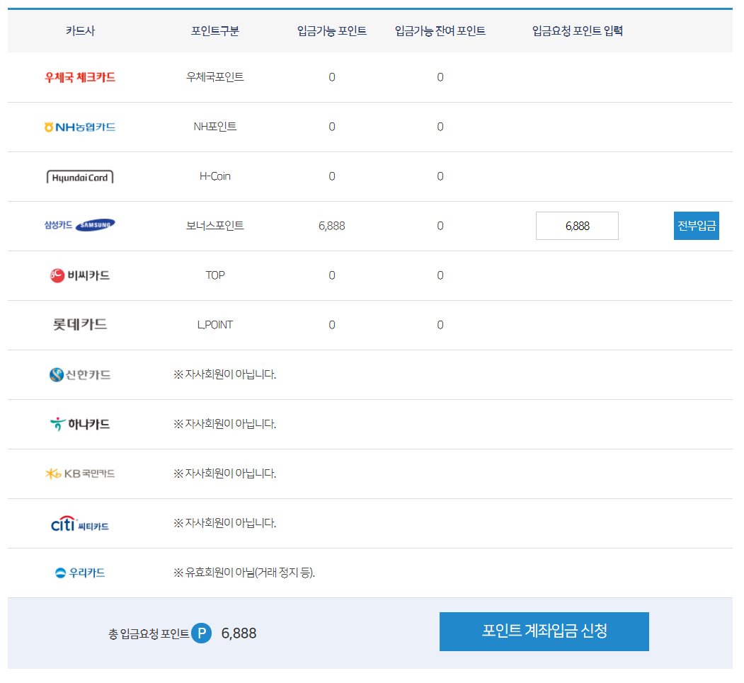
Task: Click the 포인트 계좌입금 신청 button
Action: tap(544, 631)
